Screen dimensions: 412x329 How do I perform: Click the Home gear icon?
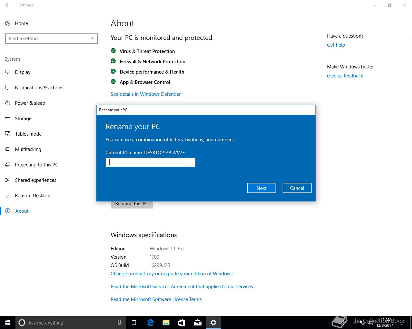(x=8, y=23)
